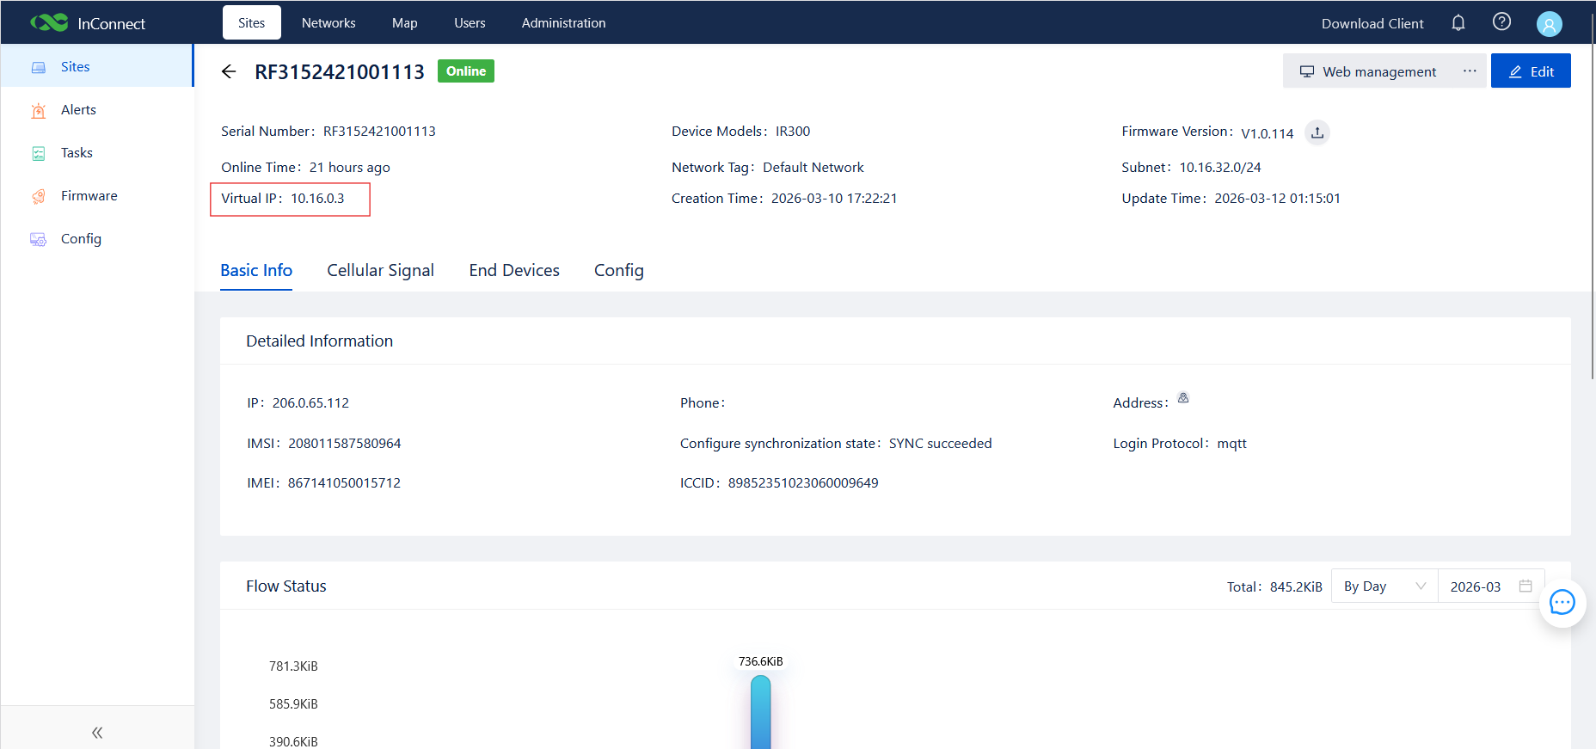Viewport: 1596px width, 749px height.
Task: Select the Basic Info tab
Action: pos(256,271)
